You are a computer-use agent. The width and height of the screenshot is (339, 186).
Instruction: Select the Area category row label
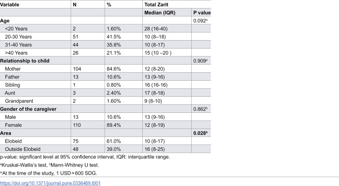(5, 133)
